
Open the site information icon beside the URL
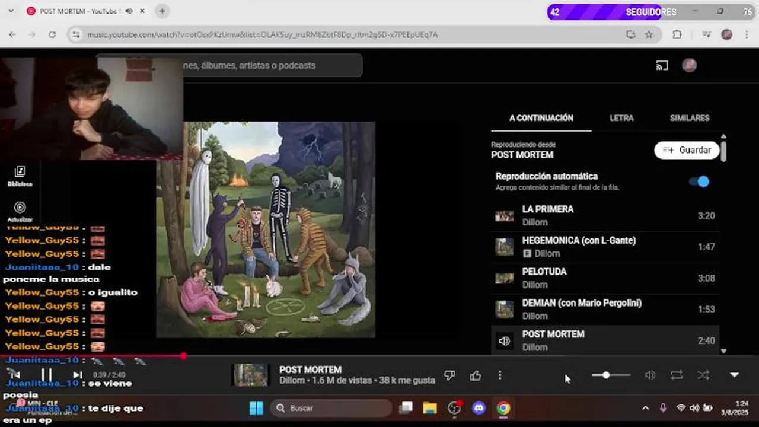(76, 35)
